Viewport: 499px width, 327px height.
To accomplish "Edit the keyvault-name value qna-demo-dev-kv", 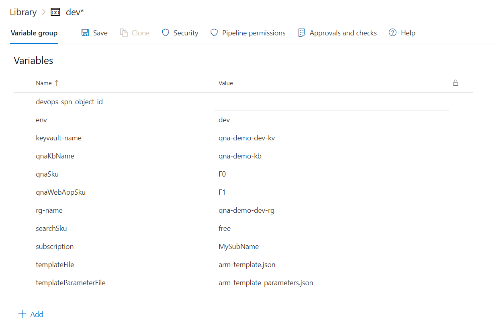I will click(x=247, y=138).
